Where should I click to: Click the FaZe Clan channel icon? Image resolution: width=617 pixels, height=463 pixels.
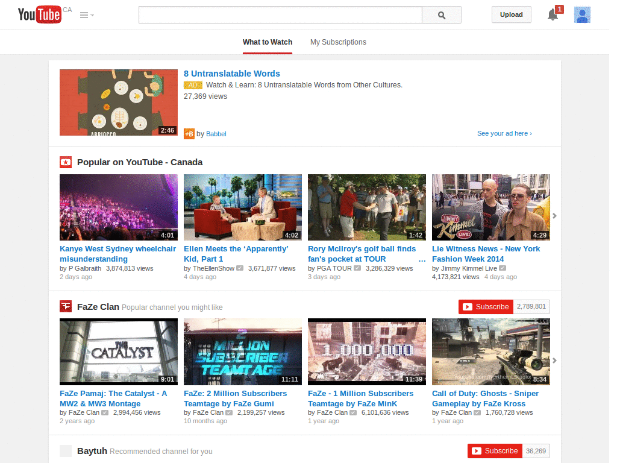66,306
